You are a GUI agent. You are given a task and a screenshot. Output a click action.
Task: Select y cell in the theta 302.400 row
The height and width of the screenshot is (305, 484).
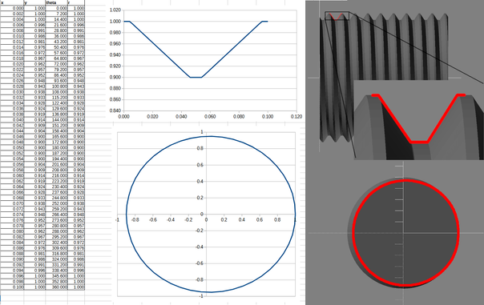(35, 243)
